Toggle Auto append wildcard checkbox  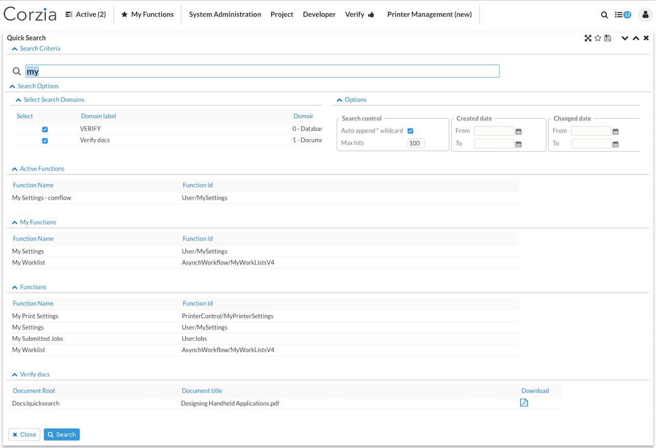click(x=410, y=131)
